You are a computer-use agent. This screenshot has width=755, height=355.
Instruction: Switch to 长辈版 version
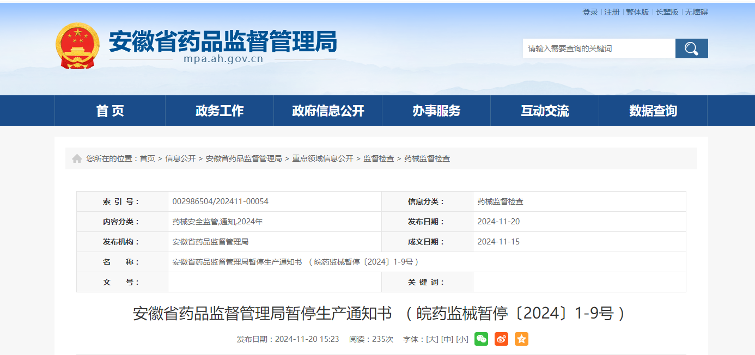667,12
